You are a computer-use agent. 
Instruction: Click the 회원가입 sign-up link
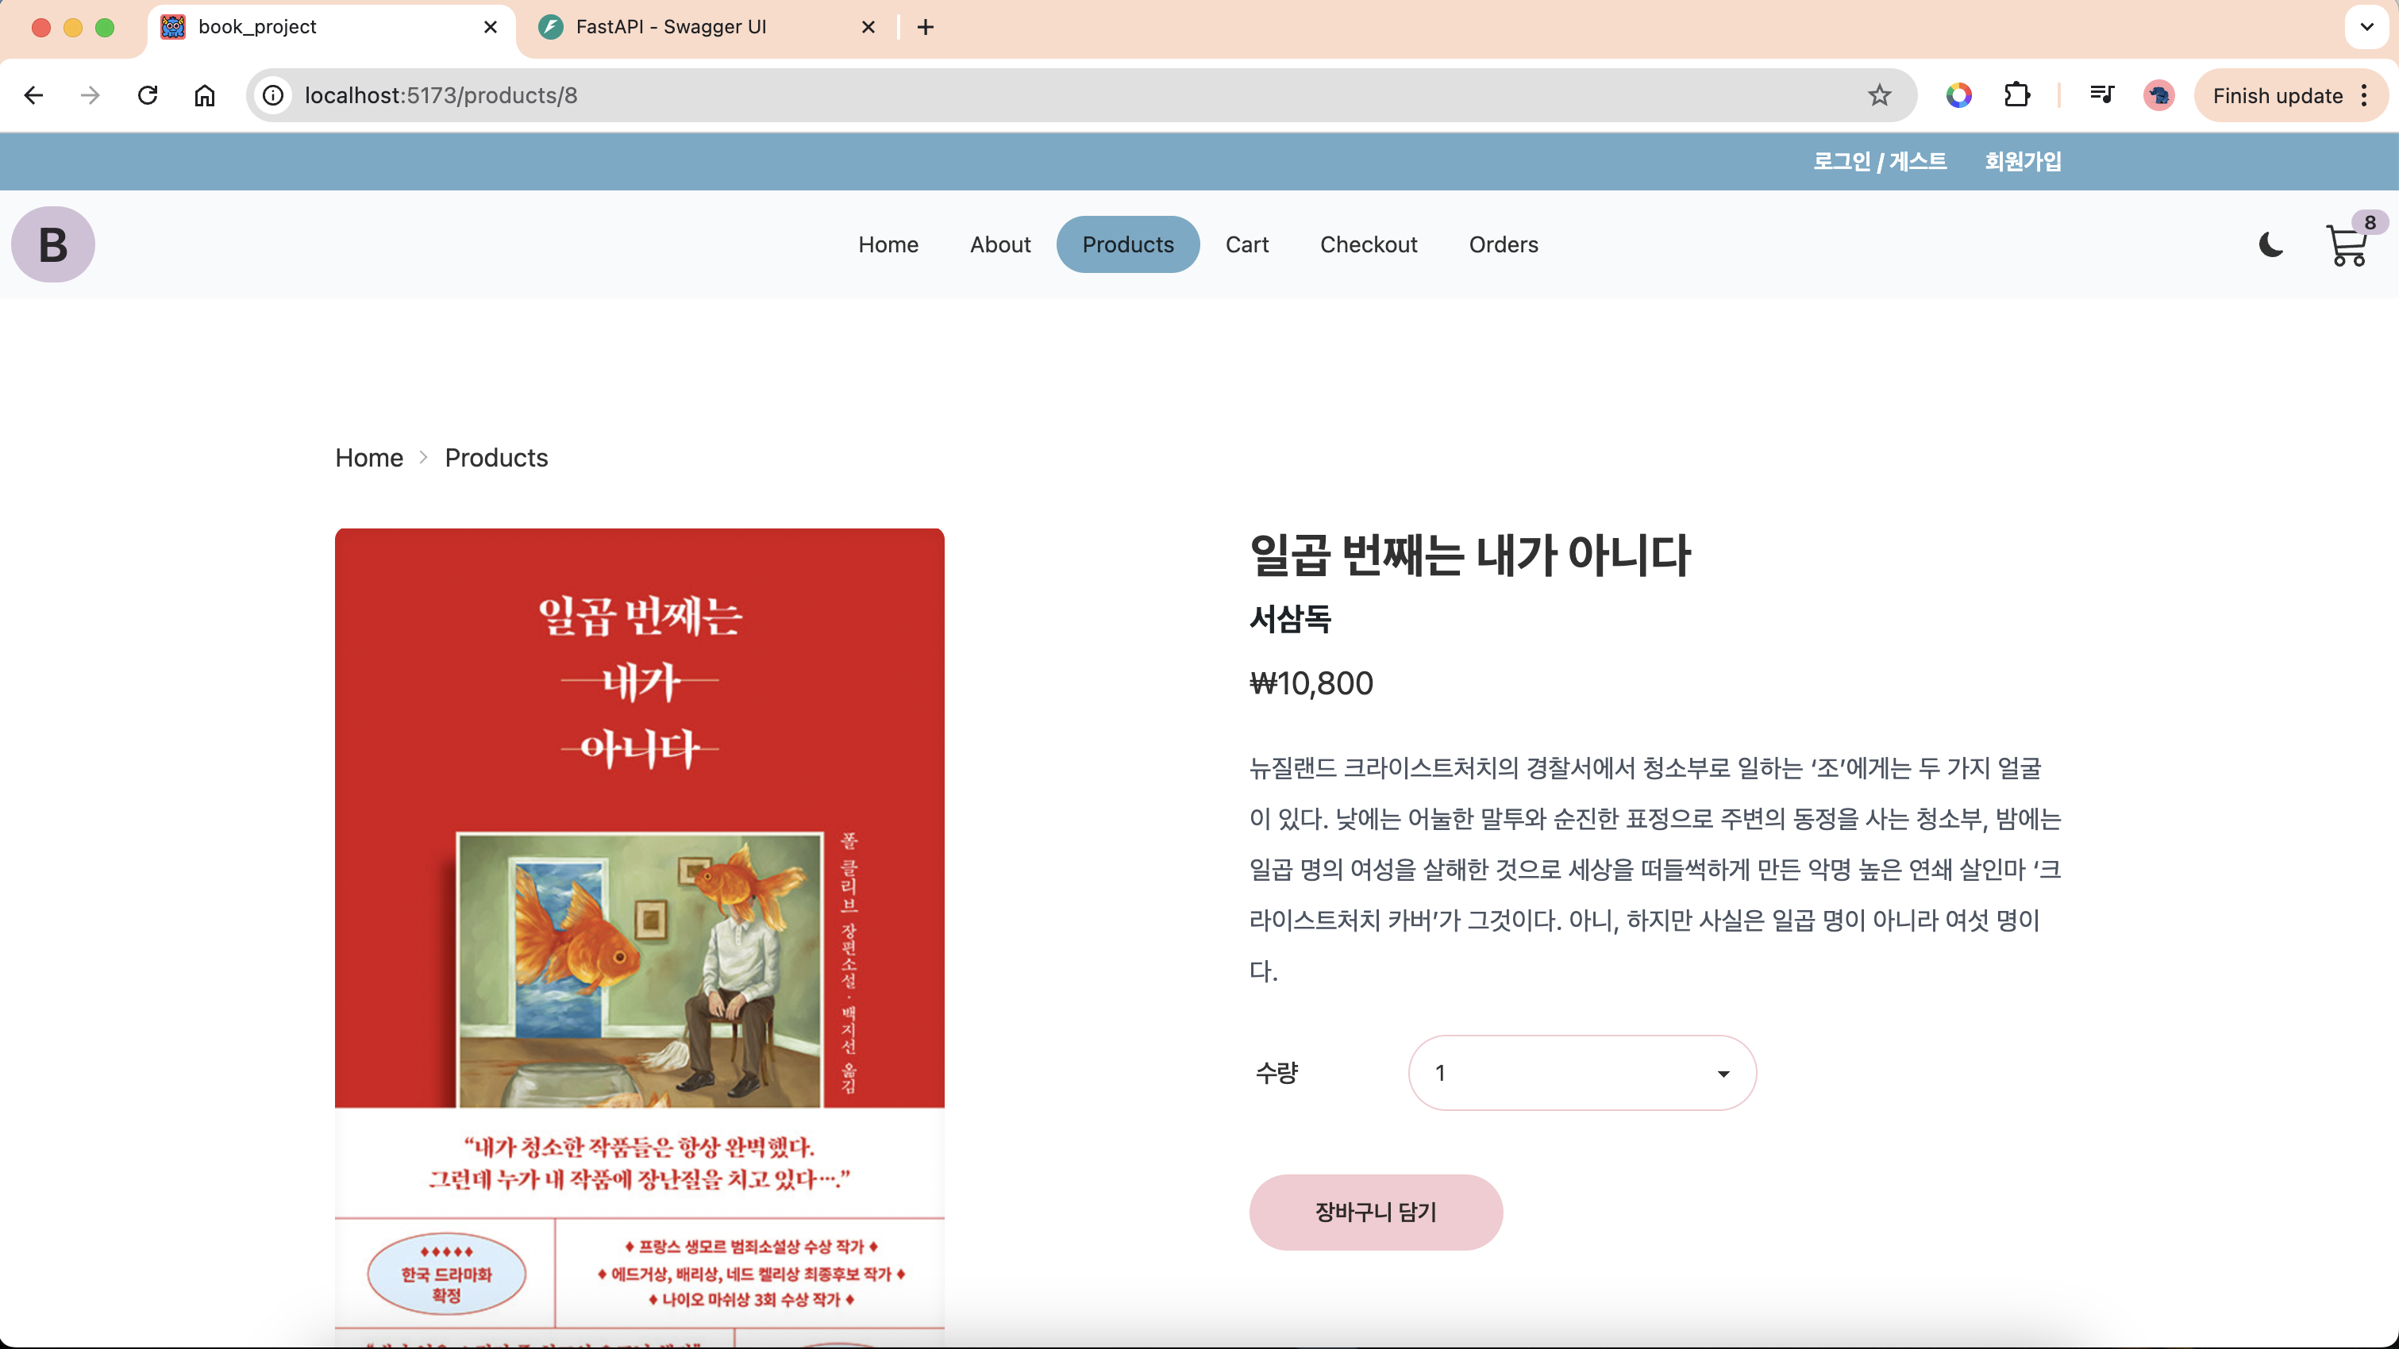coord(2023,161)
